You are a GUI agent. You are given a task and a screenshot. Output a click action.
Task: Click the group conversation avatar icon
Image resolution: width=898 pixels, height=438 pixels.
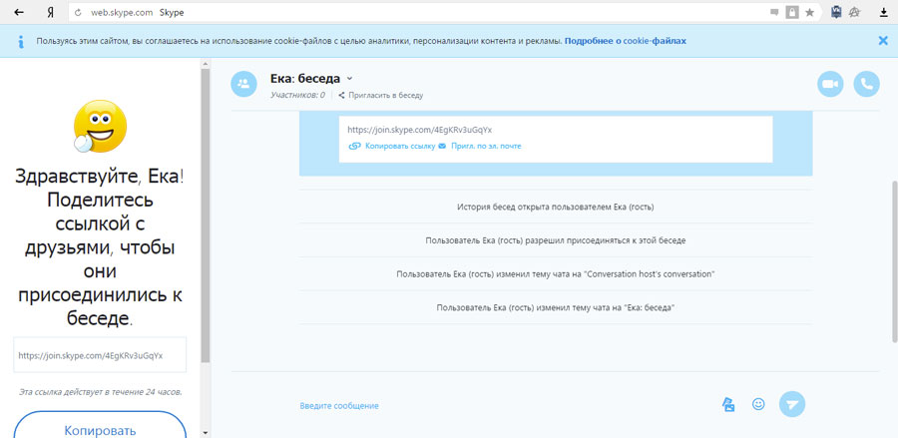coord(244,84)
